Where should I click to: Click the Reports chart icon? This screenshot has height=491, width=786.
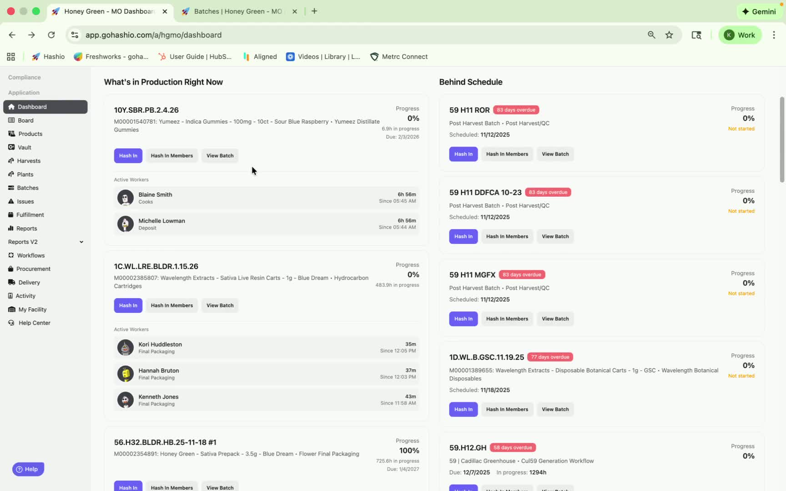click(x=10, y=228)
